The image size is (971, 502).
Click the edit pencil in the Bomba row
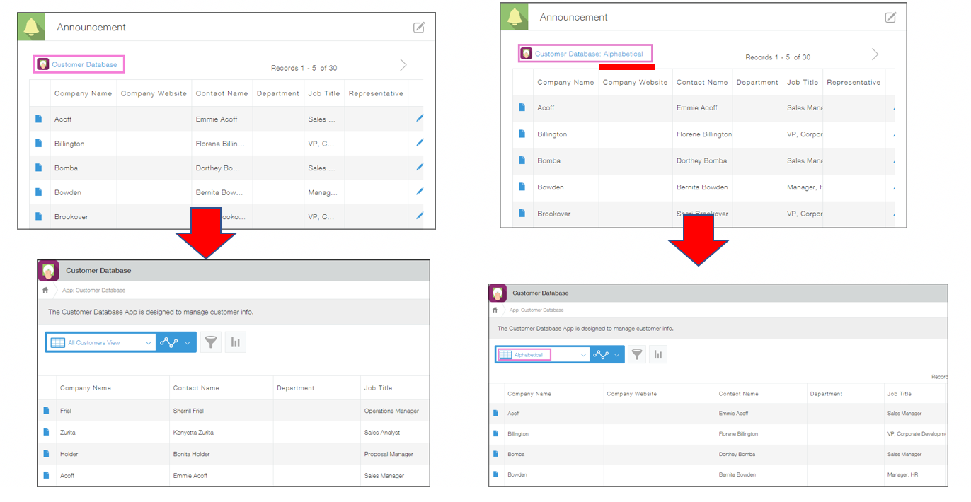coord(420,168)
